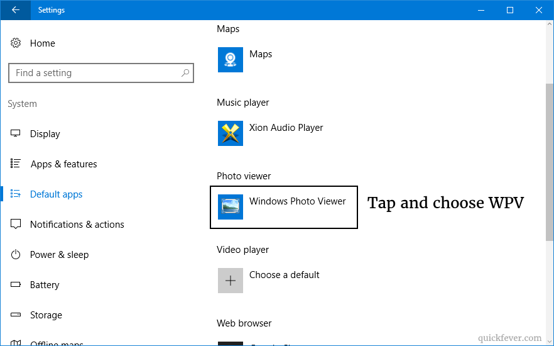Screen dimensions: 554x346
Task: Click the Apps & features list icon
Action: tap(16, 164)
